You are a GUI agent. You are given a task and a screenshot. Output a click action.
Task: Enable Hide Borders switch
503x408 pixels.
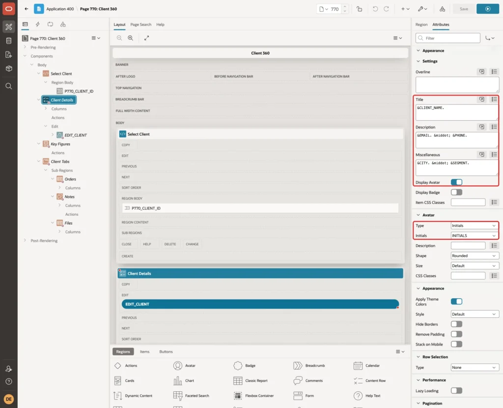[x=456, y=324]
